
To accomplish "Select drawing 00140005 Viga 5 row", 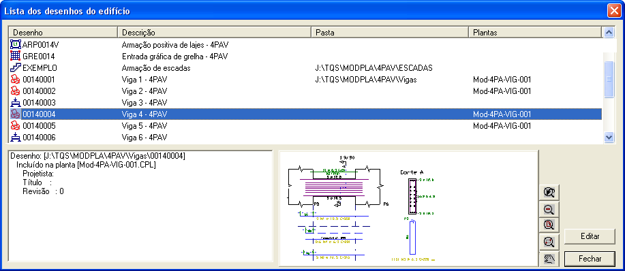I will [305, 126].
